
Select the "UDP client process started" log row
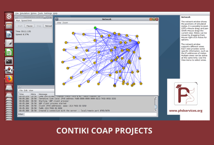tap(86, 103)
